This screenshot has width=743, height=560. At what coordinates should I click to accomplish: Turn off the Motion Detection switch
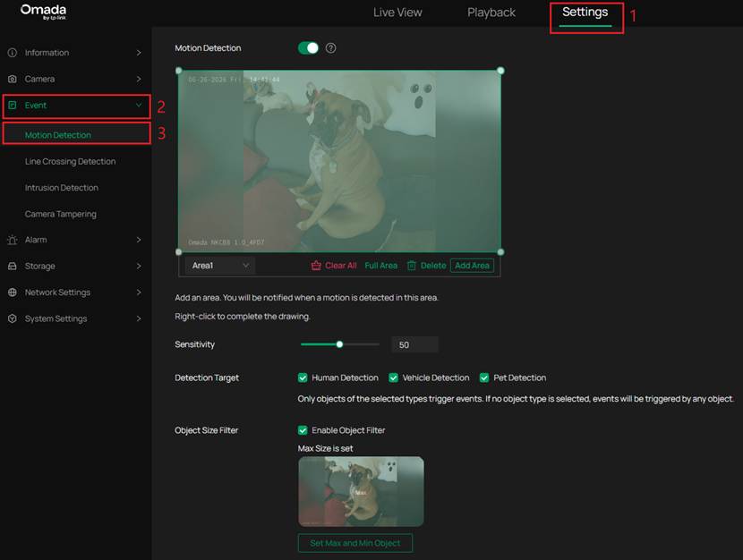[x=308, y=47]
